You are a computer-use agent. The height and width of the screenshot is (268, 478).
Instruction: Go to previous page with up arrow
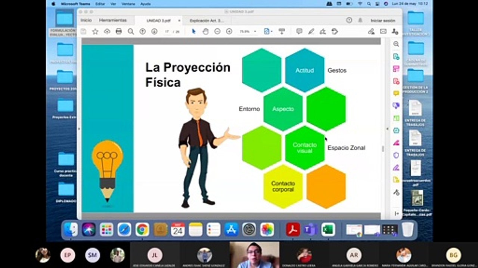pos(142,32)
